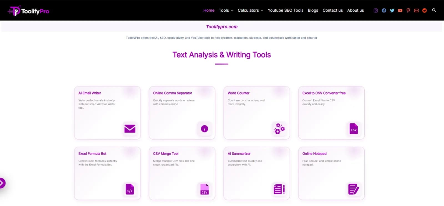This screenshot has width=444, height=206.
Task: Click the notepad pencil icon on Online Notepad card
Action: 354,189
